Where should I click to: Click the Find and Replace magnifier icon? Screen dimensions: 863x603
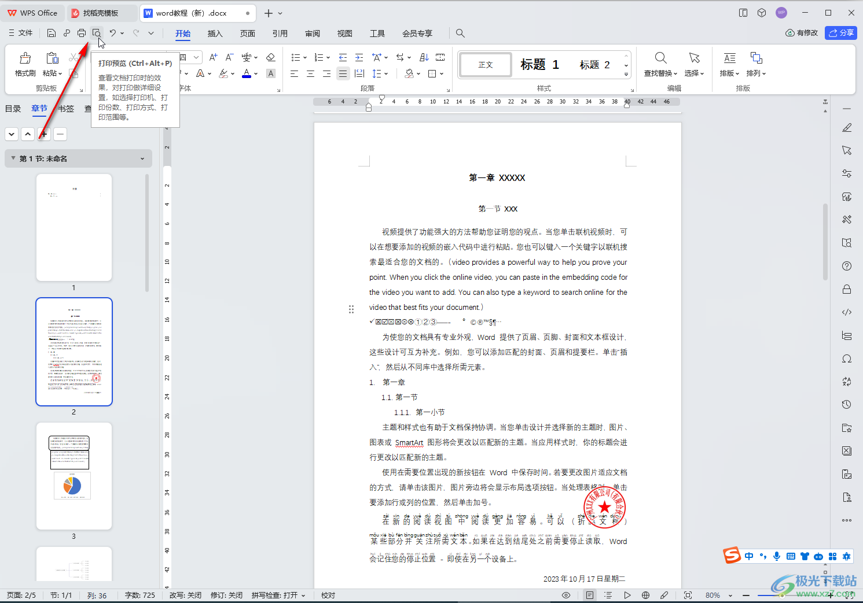660,58
